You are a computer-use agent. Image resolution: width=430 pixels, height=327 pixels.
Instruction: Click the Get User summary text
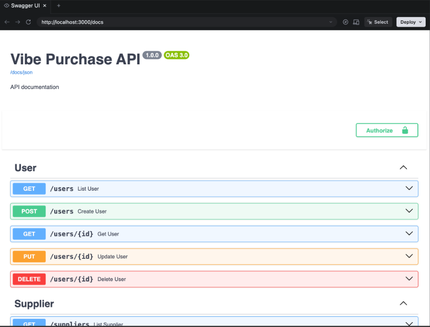[x=108, y=234]
